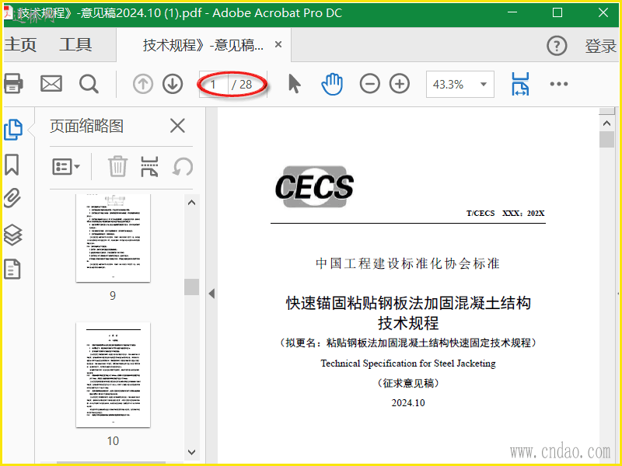Send file by email icon
Screen dimensions: 622x466
[x=51, y=84]
